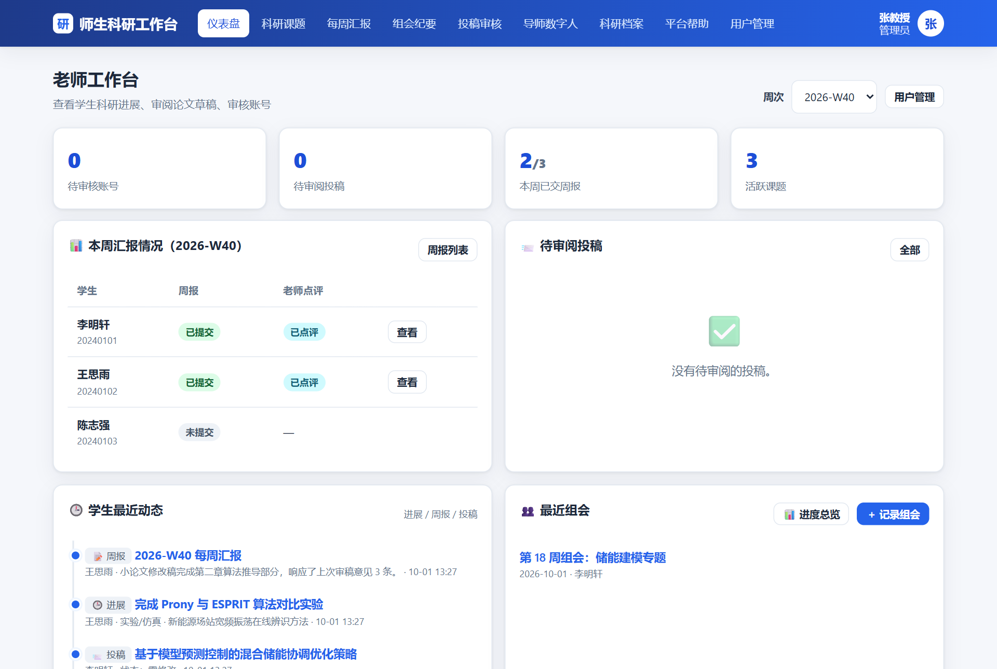Open the 2026-W40 每周汇报 link
Screen dimensions: 997x669
point(188,555)
